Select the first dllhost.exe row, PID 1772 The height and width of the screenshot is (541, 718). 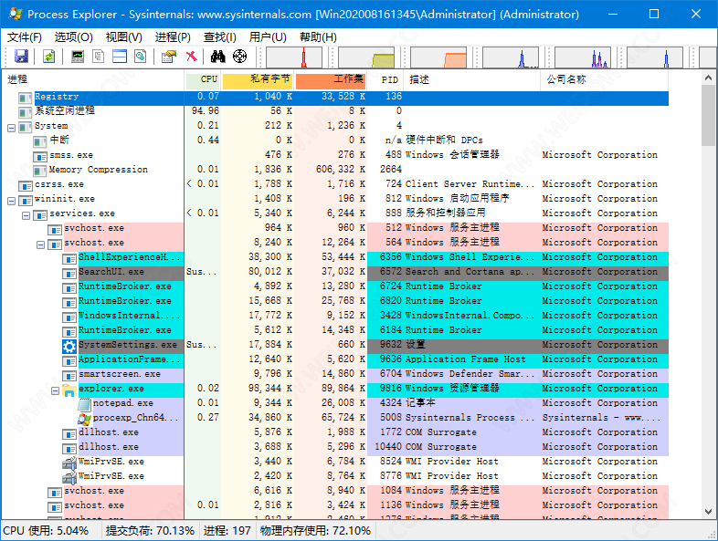point(334,432)
